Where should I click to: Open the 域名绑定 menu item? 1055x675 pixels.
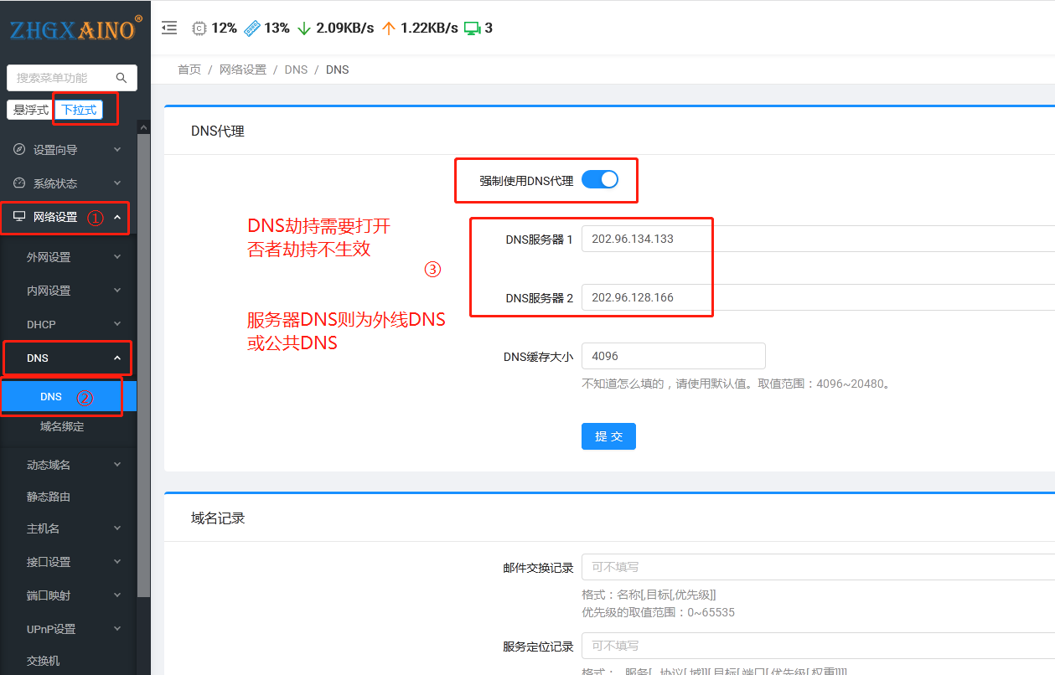(x=62, y=426)
